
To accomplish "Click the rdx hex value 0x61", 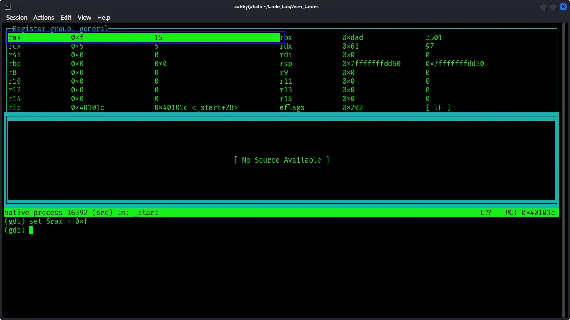I will (351, 46).
